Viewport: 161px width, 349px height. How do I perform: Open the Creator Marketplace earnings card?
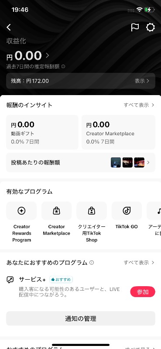pos(119,132)
